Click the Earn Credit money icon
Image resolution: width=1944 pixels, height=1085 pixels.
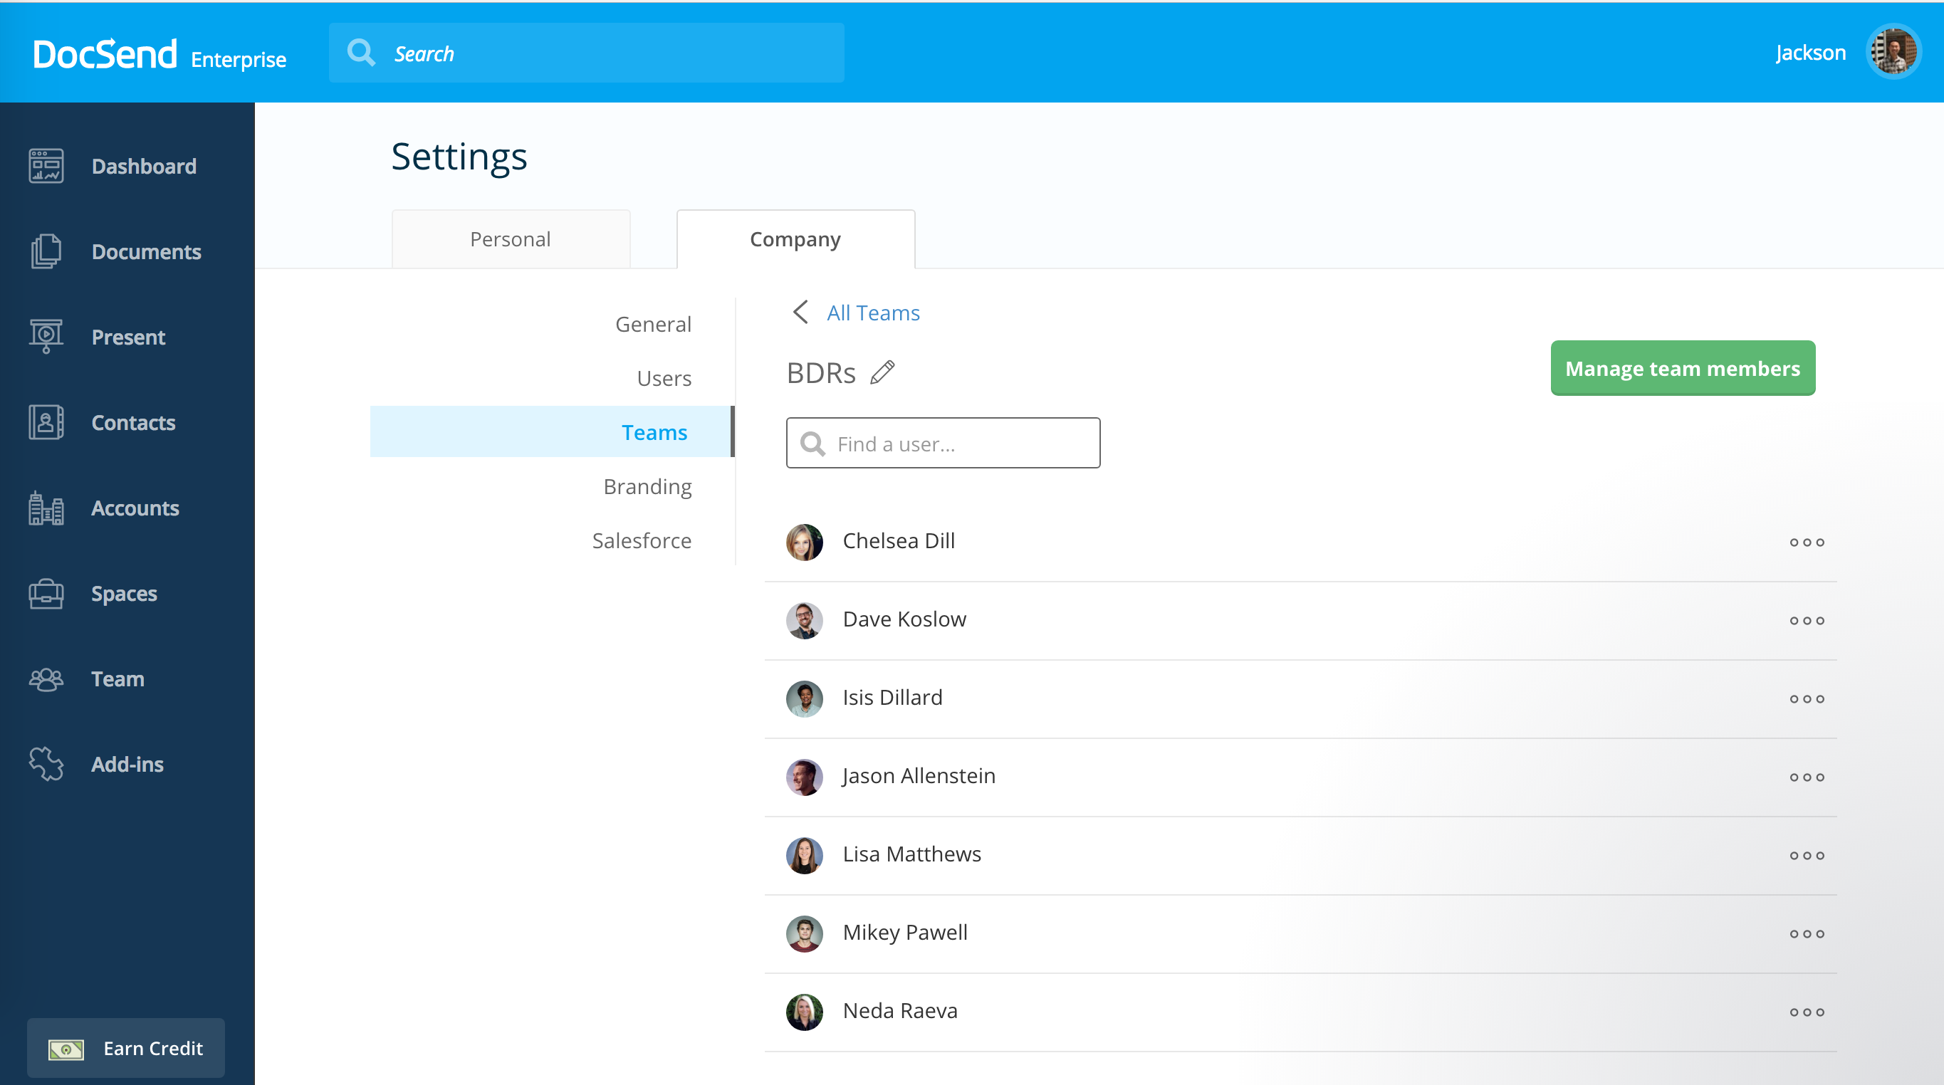(x=66, y=1049)
